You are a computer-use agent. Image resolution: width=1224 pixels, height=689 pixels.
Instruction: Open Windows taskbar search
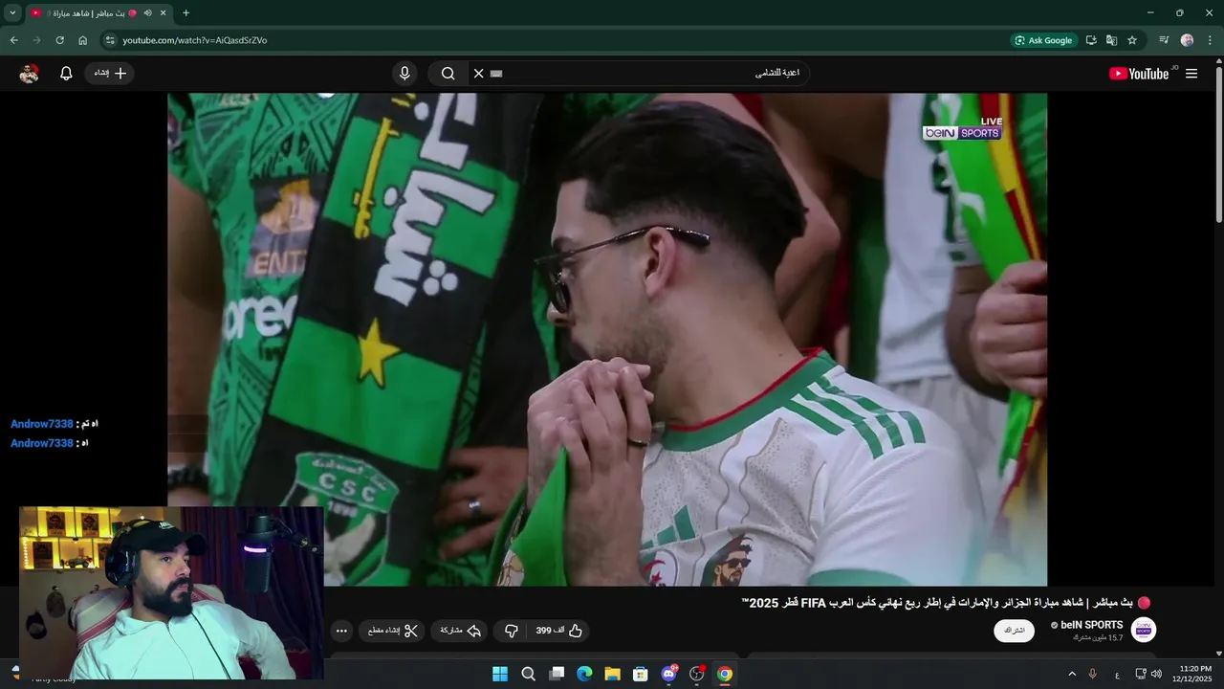point(528,674)
